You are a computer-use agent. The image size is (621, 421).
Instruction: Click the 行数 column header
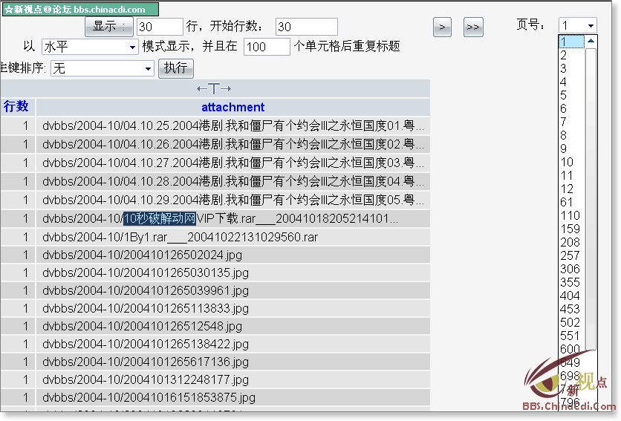click(x=16, y=107)
